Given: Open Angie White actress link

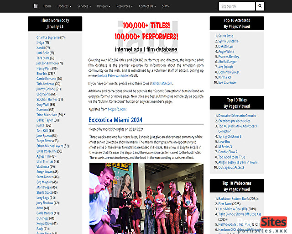Looking at the screenshot, I should point(226,52).
